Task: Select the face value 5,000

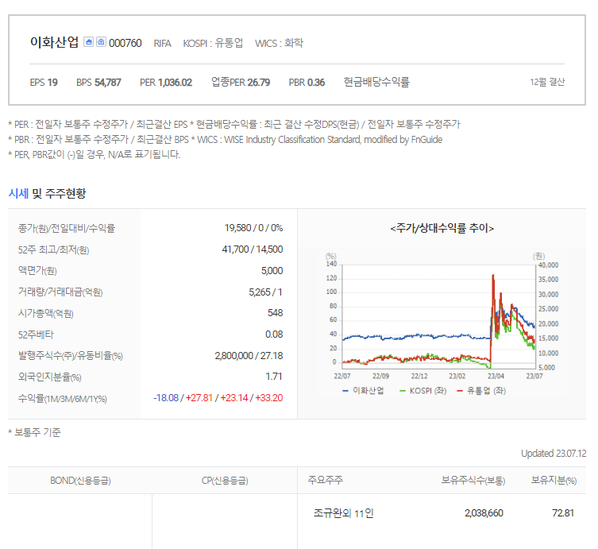Action: pyautogui.click(x=272, y=271)
